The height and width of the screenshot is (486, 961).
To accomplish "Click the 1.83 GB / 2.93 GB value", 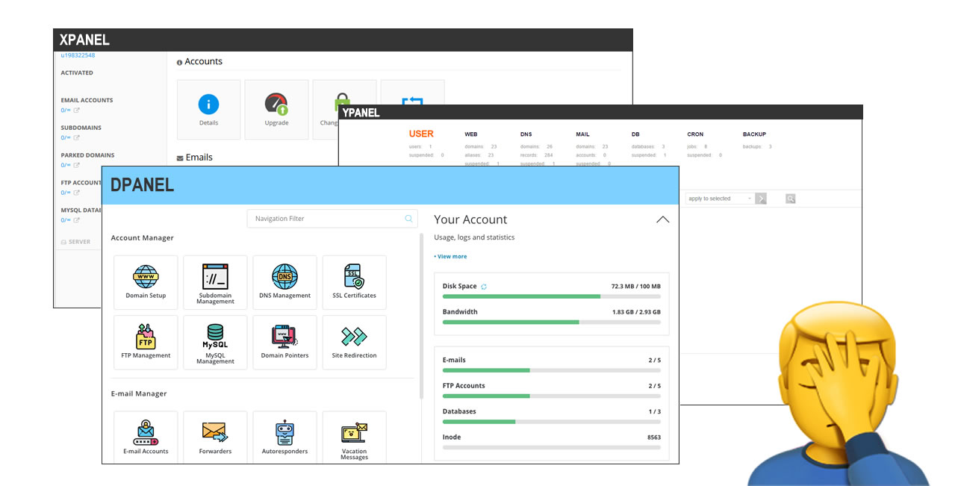I will (x=636, y=312).
